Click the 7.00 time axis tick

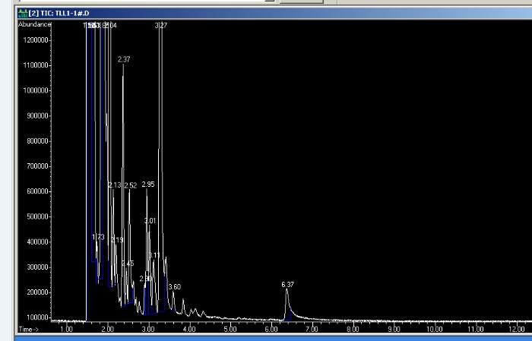(312, 329)
